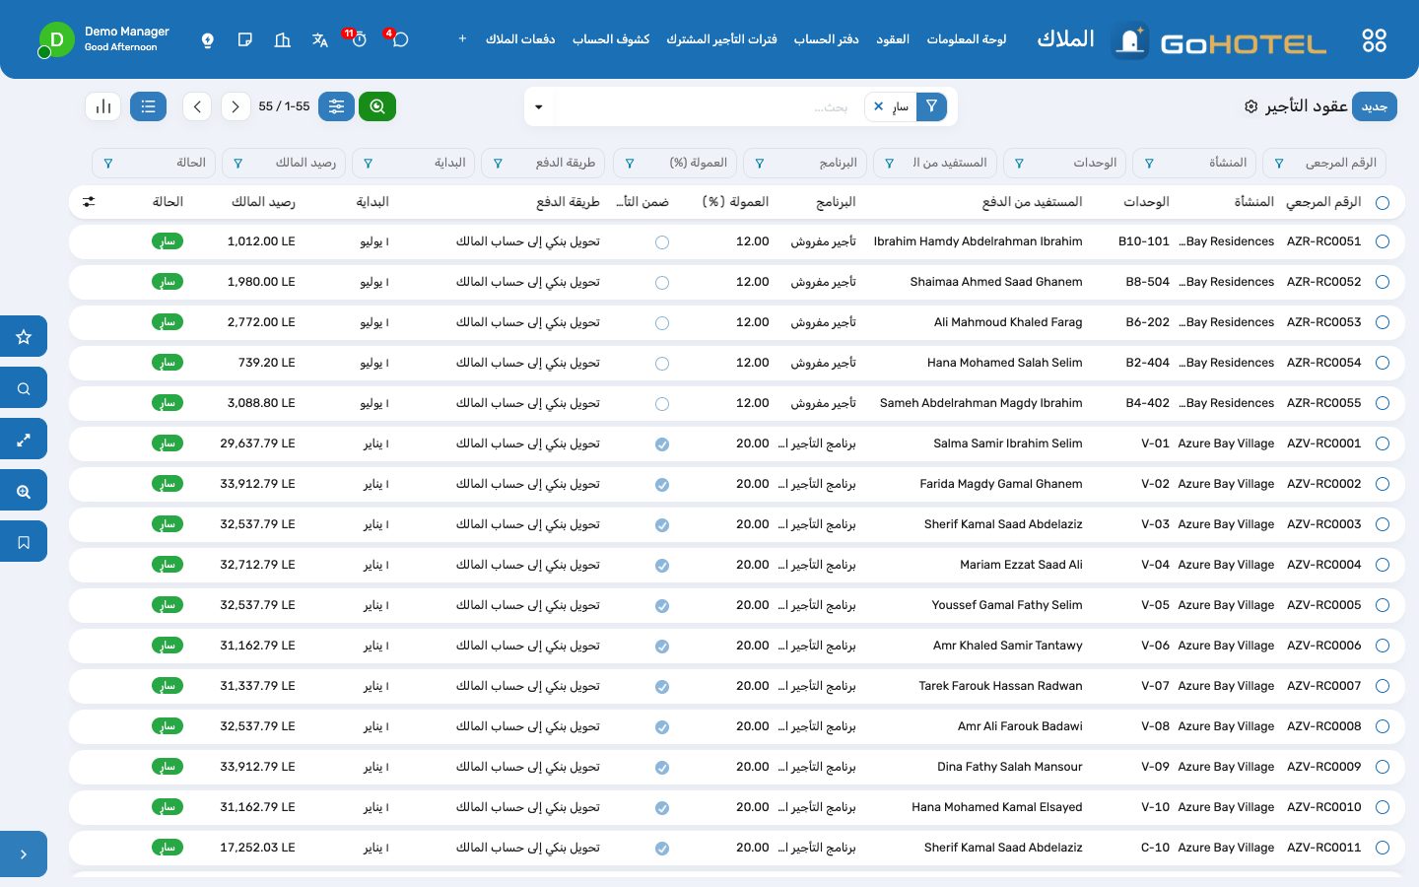This screenshot has height=887, width=1419.
Task: Open the دفتر الحساب menu
Action: click(826, 39)
